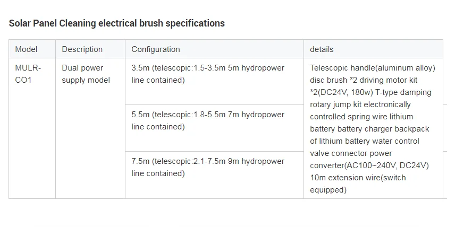Select the 3.5m telescopic configuration cell
This screenshot has height=227, width=472.
214,81
